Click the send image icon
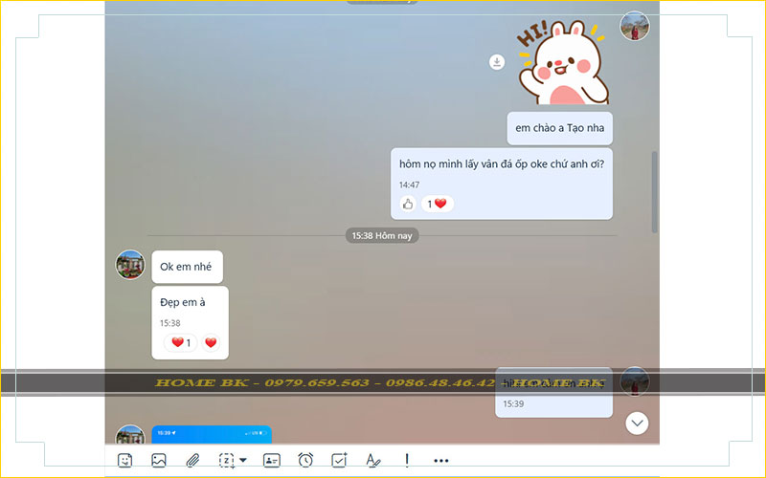 pyautogui.click(x=159, y=460)
